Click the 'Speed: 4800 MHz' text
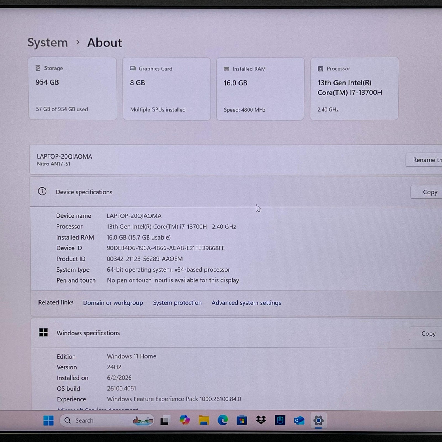Viewport: 442px width, 442px height. coord(244,110)
